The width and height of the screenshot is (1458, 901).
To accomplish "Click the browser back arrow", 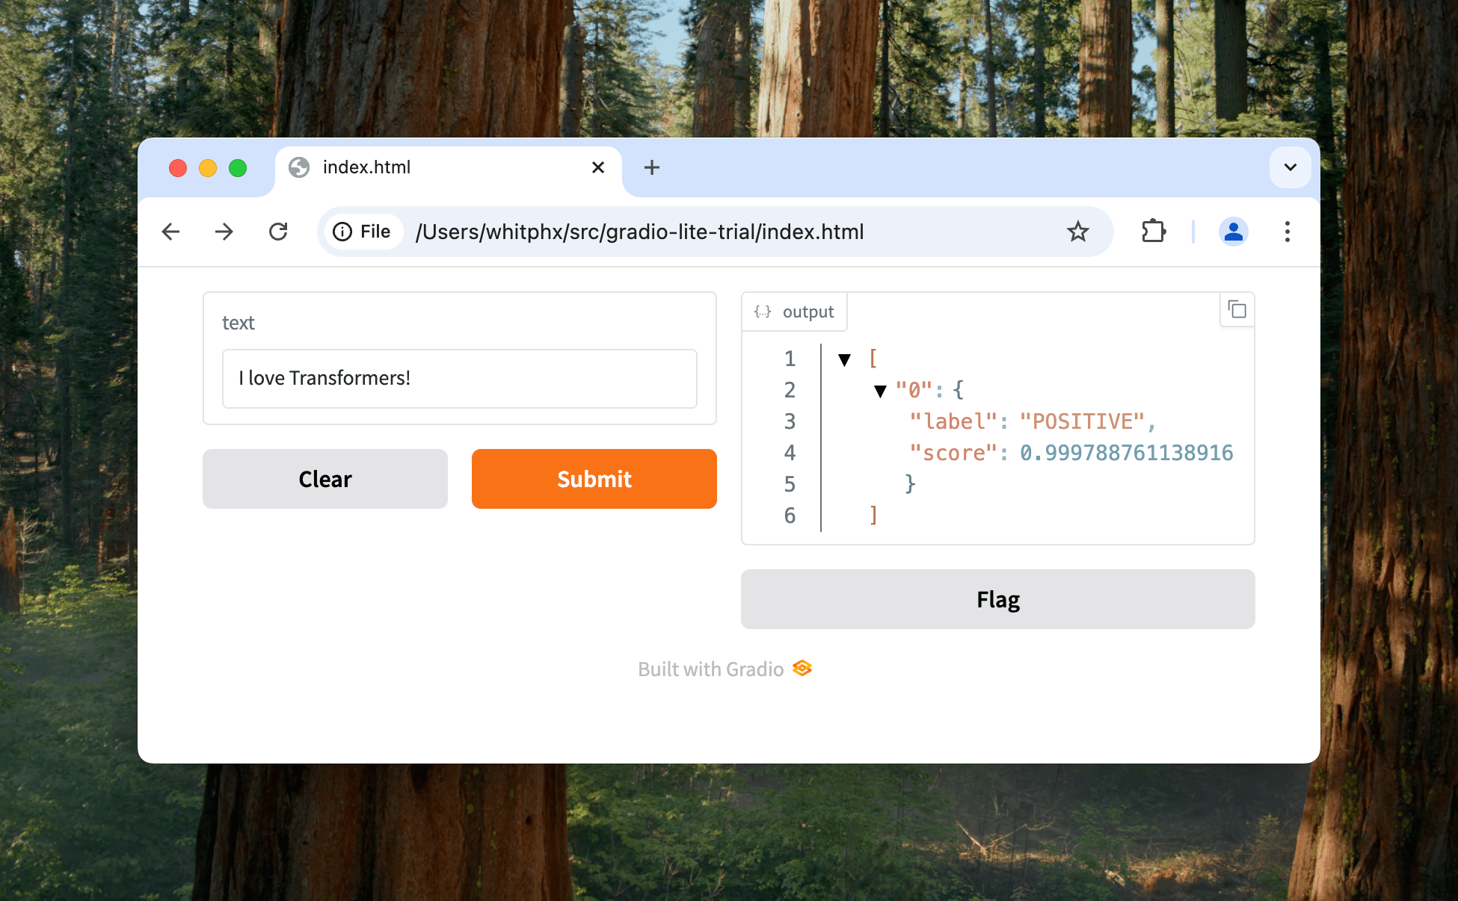I will (171, 232).
